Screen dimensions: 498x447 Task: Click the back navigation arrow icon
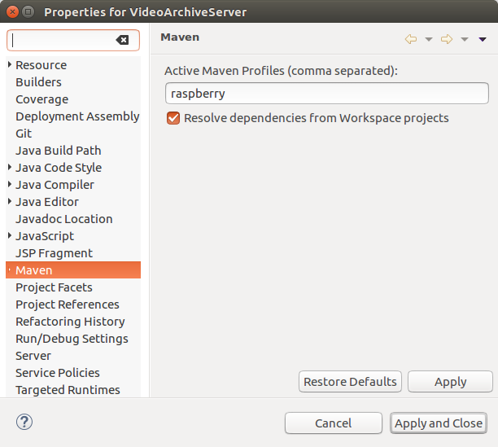411,39
